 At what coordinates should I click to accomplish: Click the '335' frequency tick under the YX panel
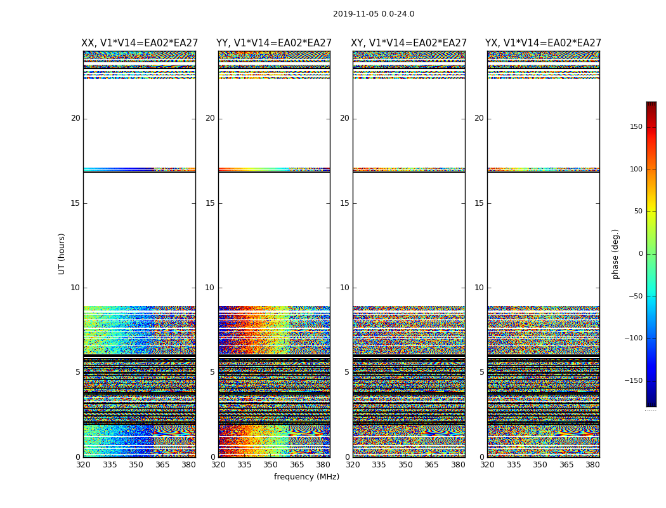coord(514,465)
